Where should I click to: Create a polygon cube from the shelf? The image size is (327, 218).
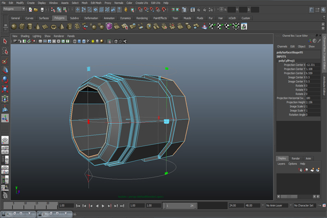22,27
